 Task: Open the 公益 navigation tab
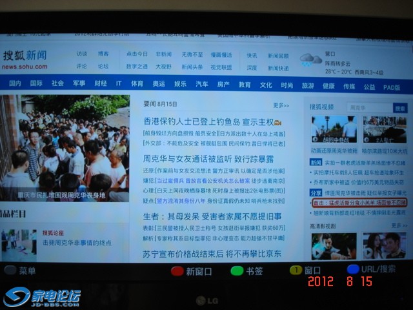369,87
